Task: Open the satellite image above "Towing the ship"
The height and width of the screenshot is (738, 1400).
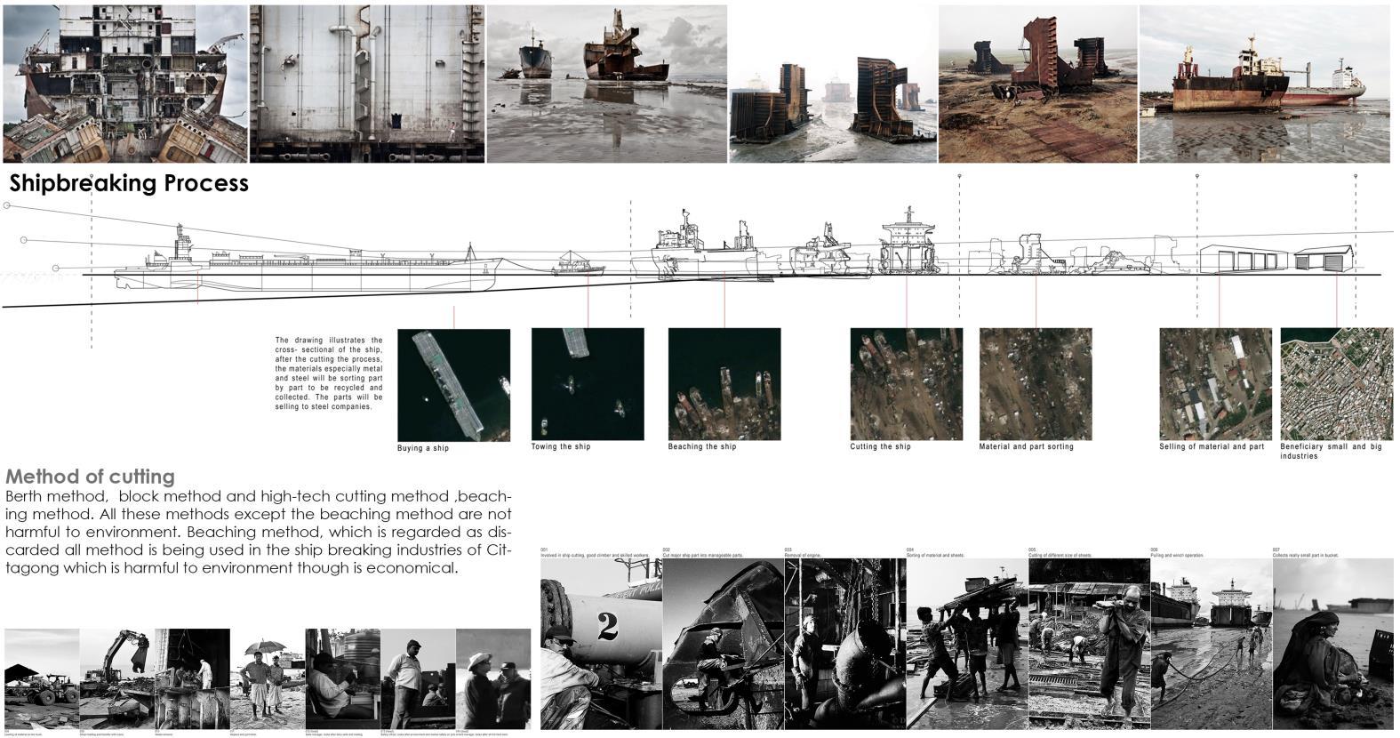Action: 588,384
